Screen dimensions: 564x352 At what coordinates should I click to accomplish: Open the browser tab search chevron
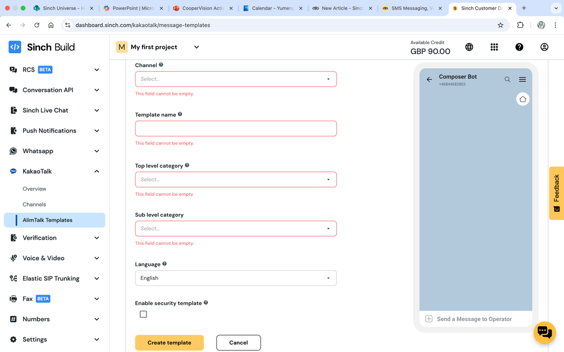click(556, 8)
